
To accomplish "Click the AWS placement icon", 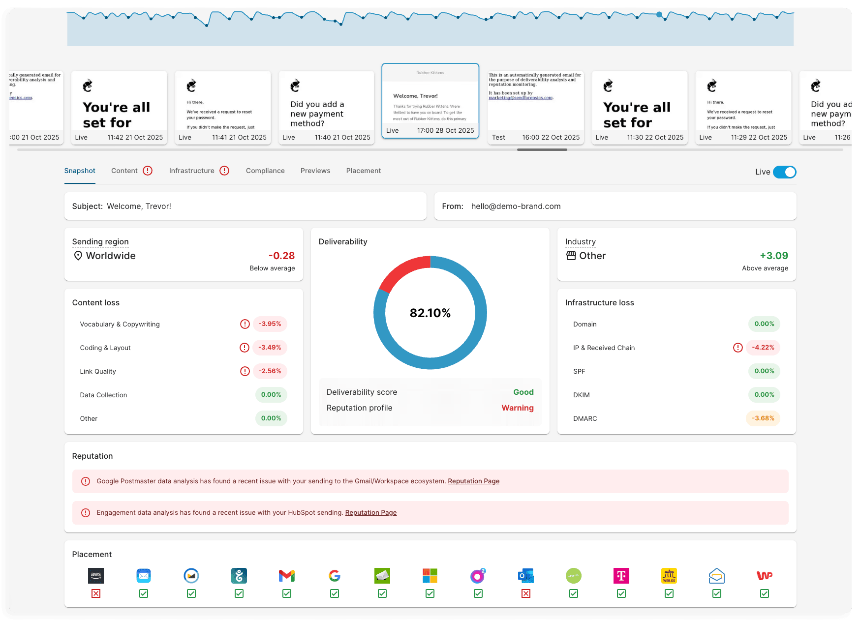I will click(x=96, y=576).
